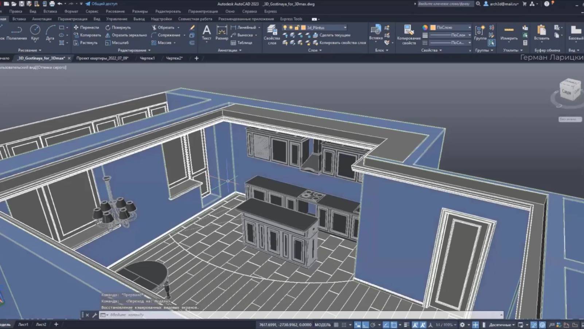Switch to the Проект квартиры_2022_07_09 drawing tab

[x=102, y=58]
